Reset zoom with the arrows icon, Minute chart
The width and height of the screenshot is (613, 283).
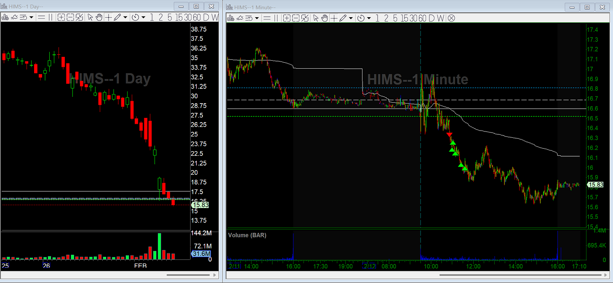click(x=305, y=18)
